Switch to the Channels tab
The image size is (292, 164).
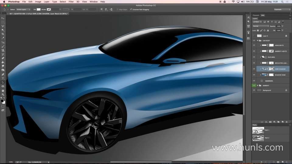[x=256, y=15]
